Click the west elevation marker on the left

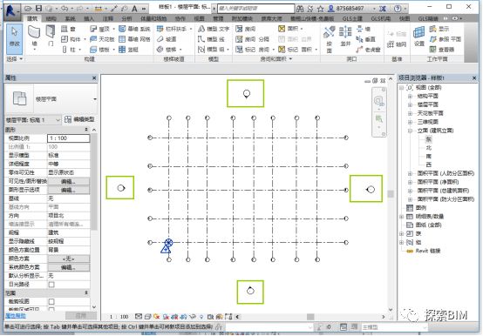121,188
